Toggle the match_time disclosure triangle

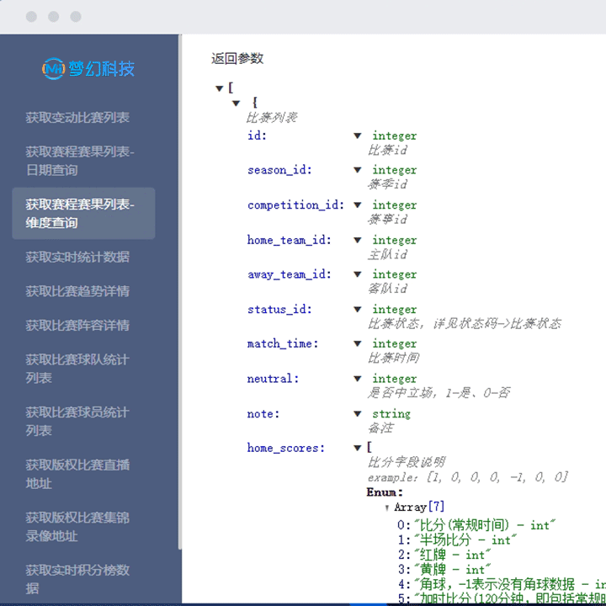click(358, 344)
